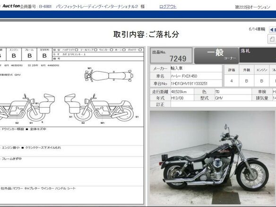Click the top-view motorcycle diagram

pyautogui.click(x=109, y=76)
